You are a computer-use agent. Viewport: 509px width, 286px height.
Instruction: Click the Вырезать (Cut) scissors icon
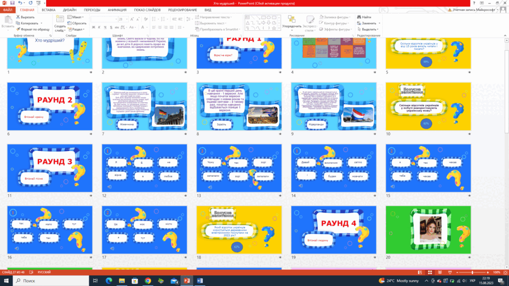[18, 17]
